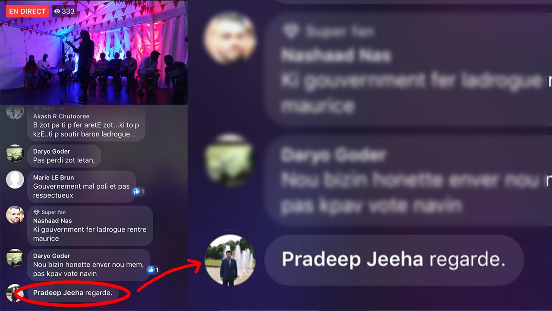This screenshot has width=552, height=311.
Task: Open Pradeep Jeeha's enlarged fountain profile photo
Action: [x=230, y=260]
